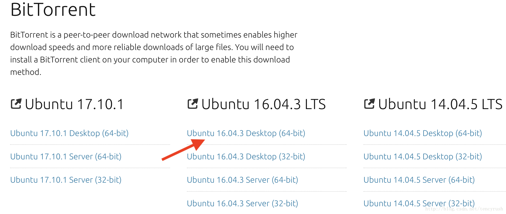Select Ubuntu 16.04.3 Server (64-bit) link
This screenshot has width=506, height=214.
[x=242, y=180]
